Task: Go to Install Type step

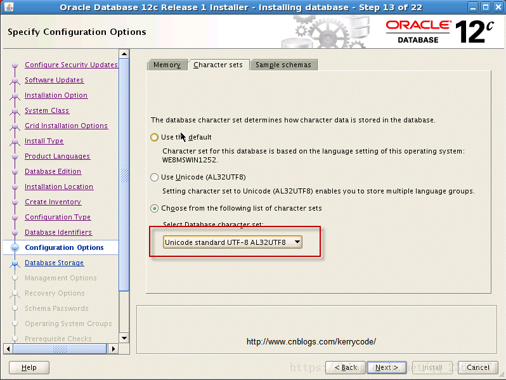Action: 44,141
